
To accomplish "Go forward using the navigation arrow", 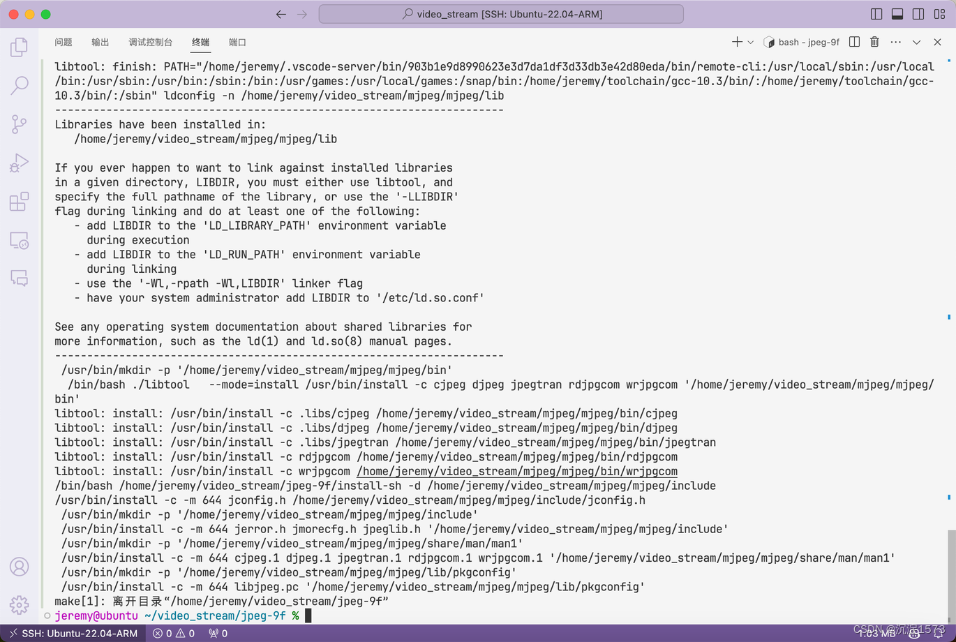I will pos(302,14).
